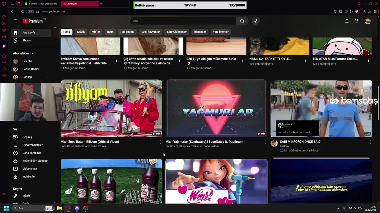Open options for SARI MİKROFON ONCE SAID
The width and height of the screenshot is (380, 213).
click(370, 142)
